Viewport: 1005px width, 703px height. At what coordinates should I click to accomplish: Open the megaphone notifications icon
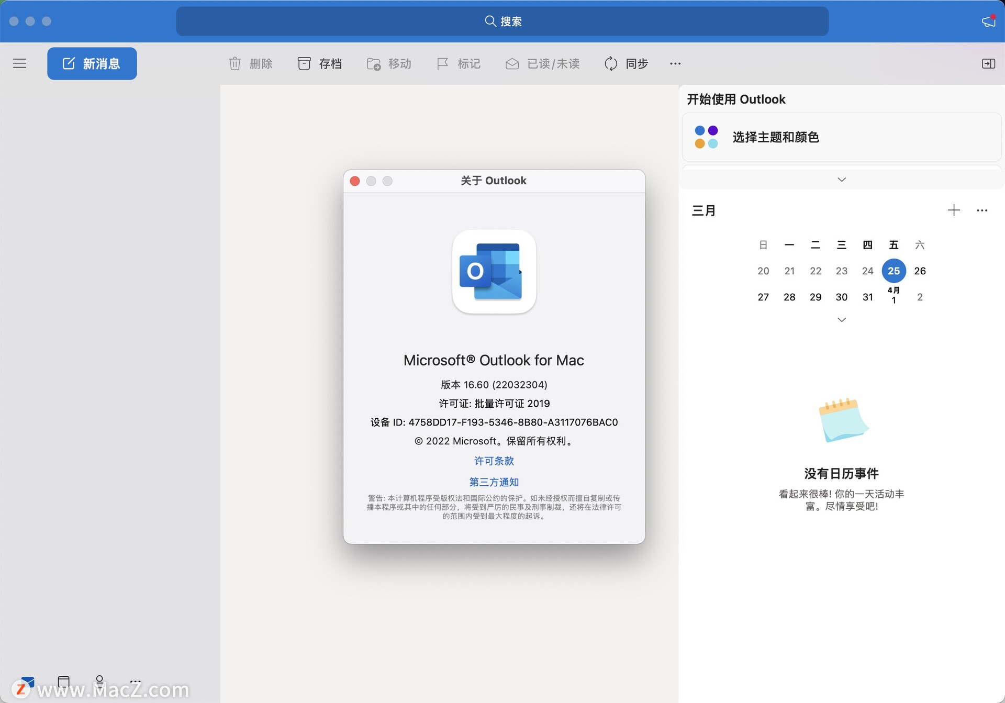(988, 21)
